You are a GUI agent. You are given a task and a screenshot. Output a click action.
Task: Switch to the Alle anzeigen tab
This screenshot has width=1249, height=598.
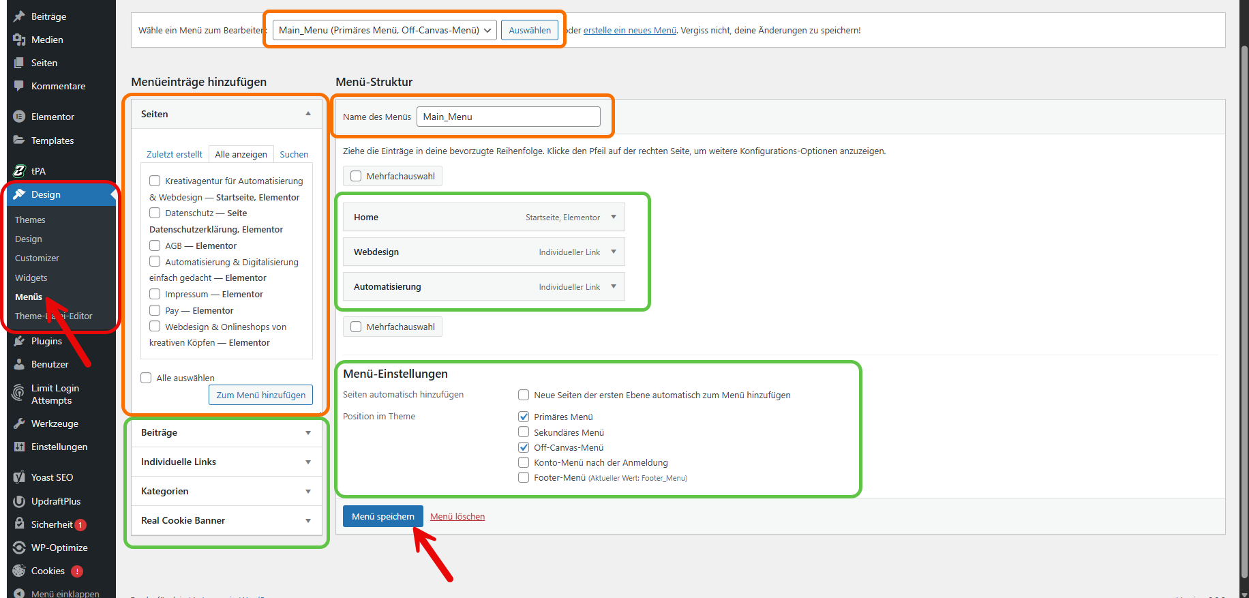[241, 154]
